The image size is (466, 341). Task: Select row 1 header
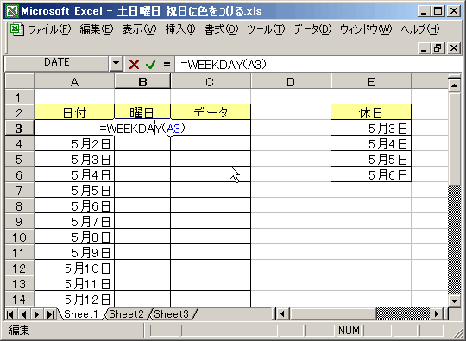coord(19,98)
